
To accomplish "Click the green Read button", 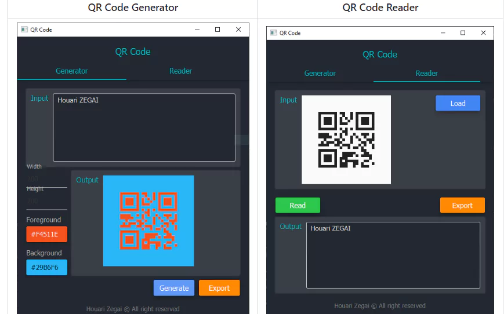I will click(298, 206).
